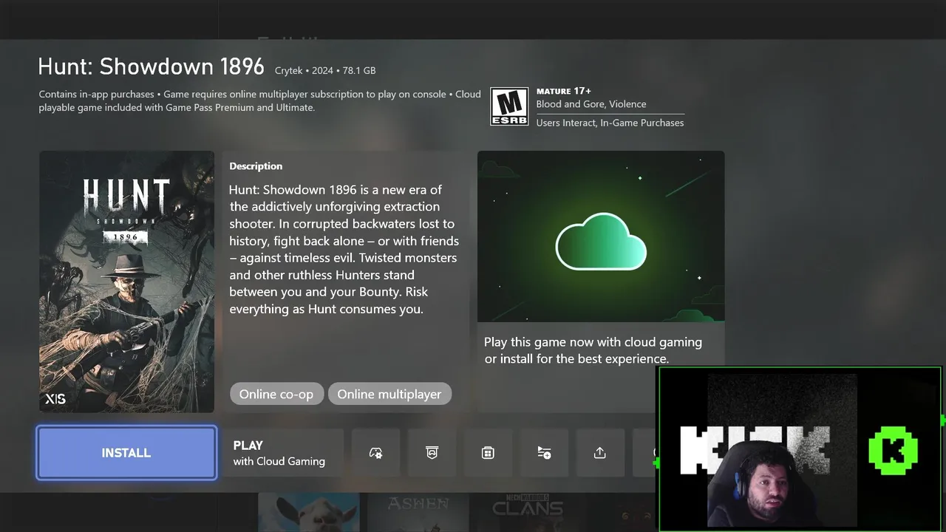Image resolution: width=946 pixels, height=532 pixels.
Task: Select the goat game tile behind
Action: click(309, 512)
